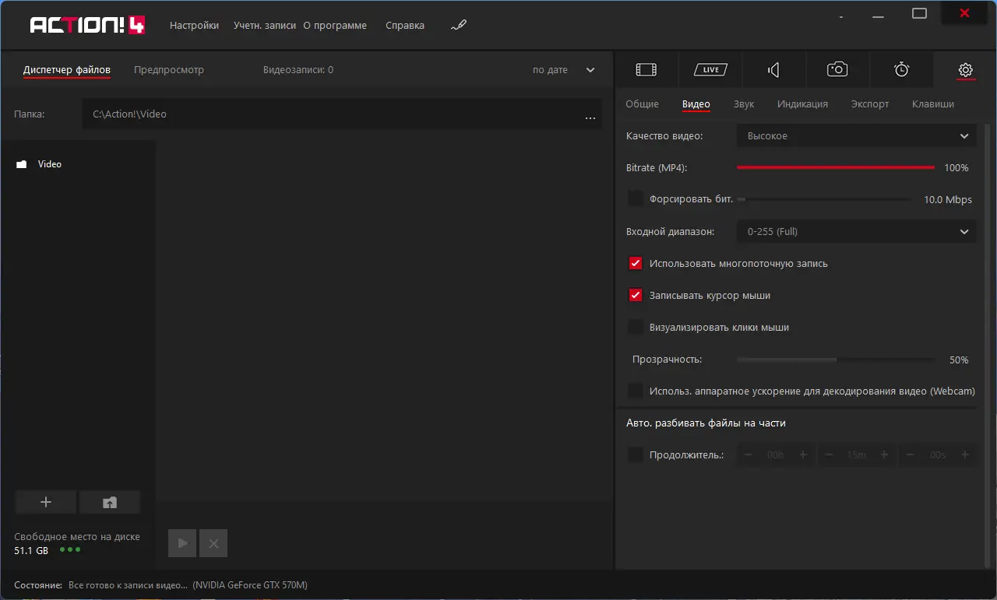Click the status text Все готово к записи видео...
The width and height of the screenshot is (997, 600).
(x=129, y=584)
